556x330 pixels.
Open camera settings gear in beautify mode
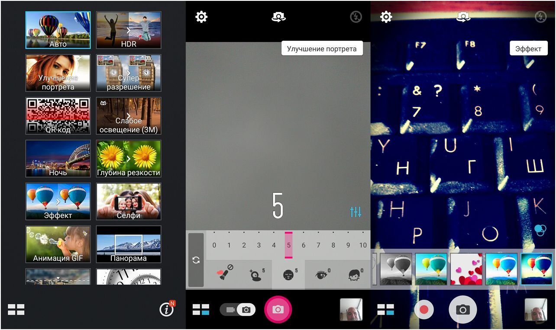pyautogui.click(x=200, y=16)
